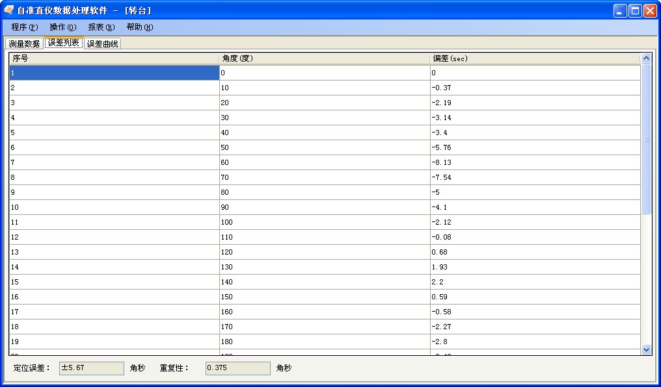
Task: Click the scroll down arrow of table
Action: (646, 349)
